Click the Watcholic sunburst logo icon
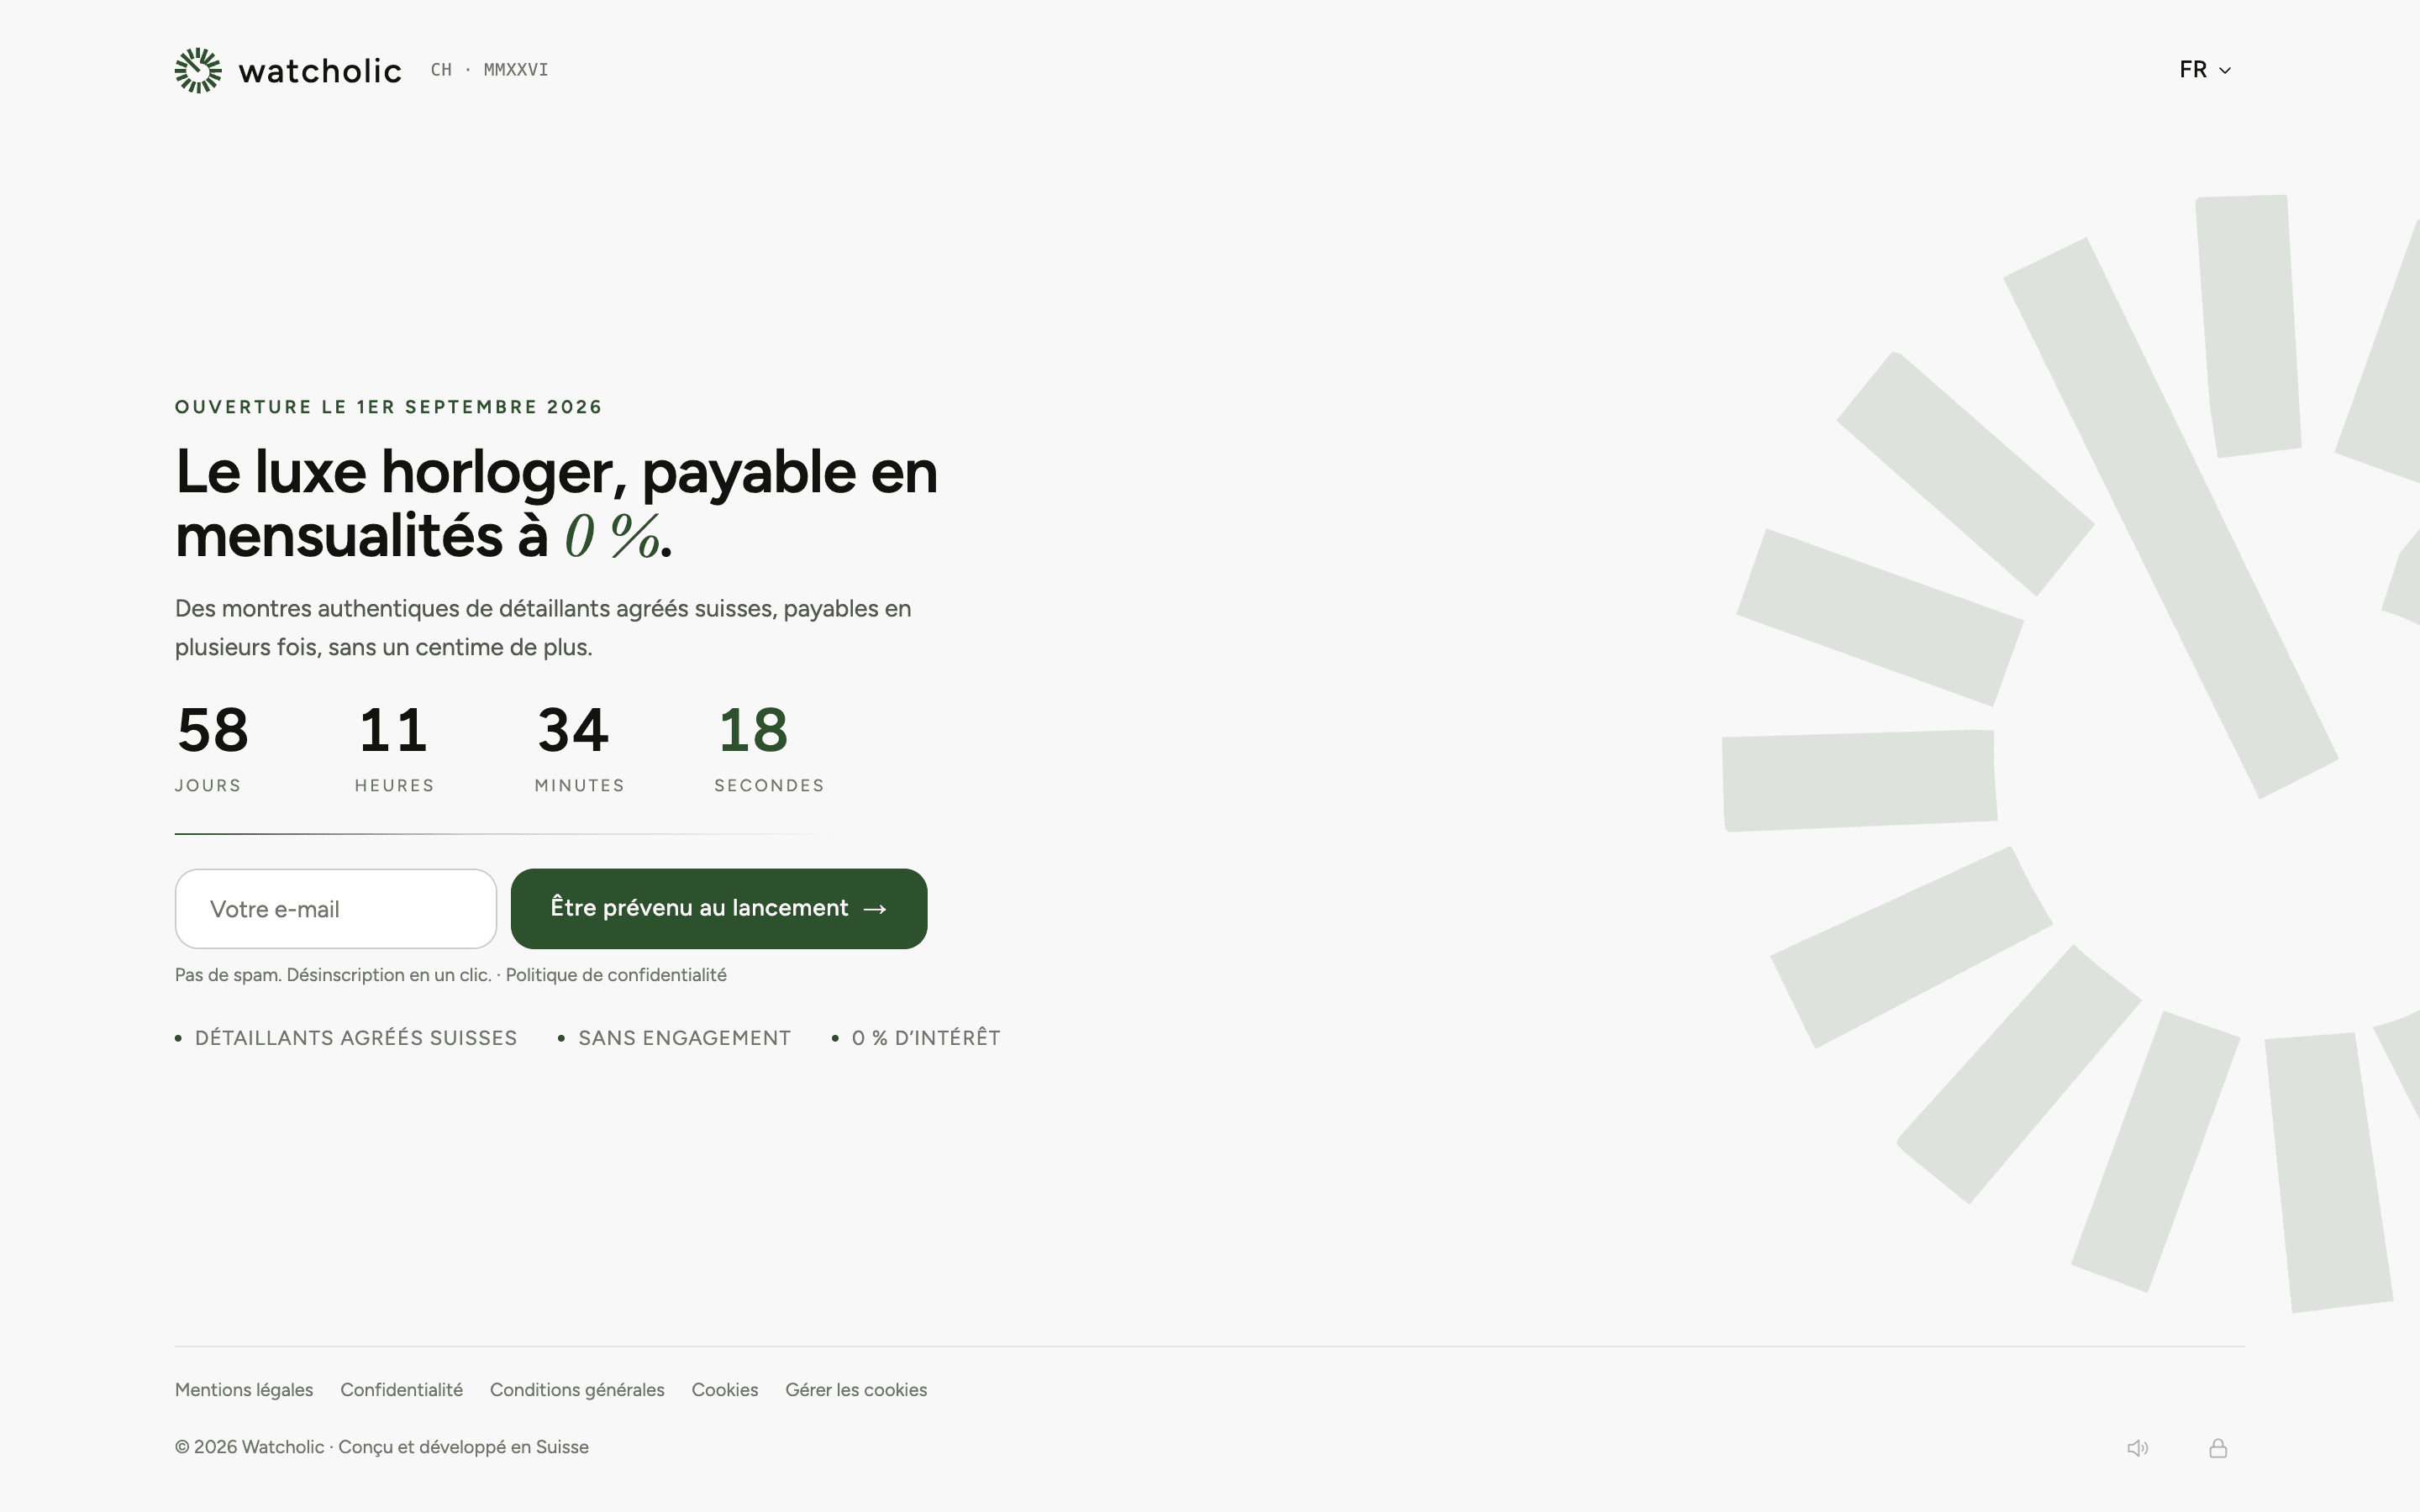 point(198,70)
